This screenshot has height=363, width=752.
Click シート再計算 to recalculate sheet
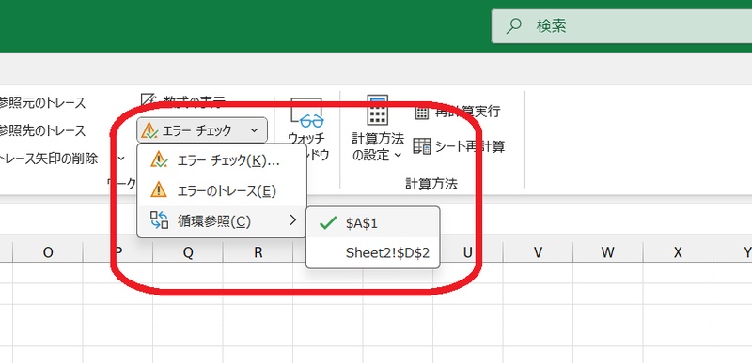coord(459,146)
